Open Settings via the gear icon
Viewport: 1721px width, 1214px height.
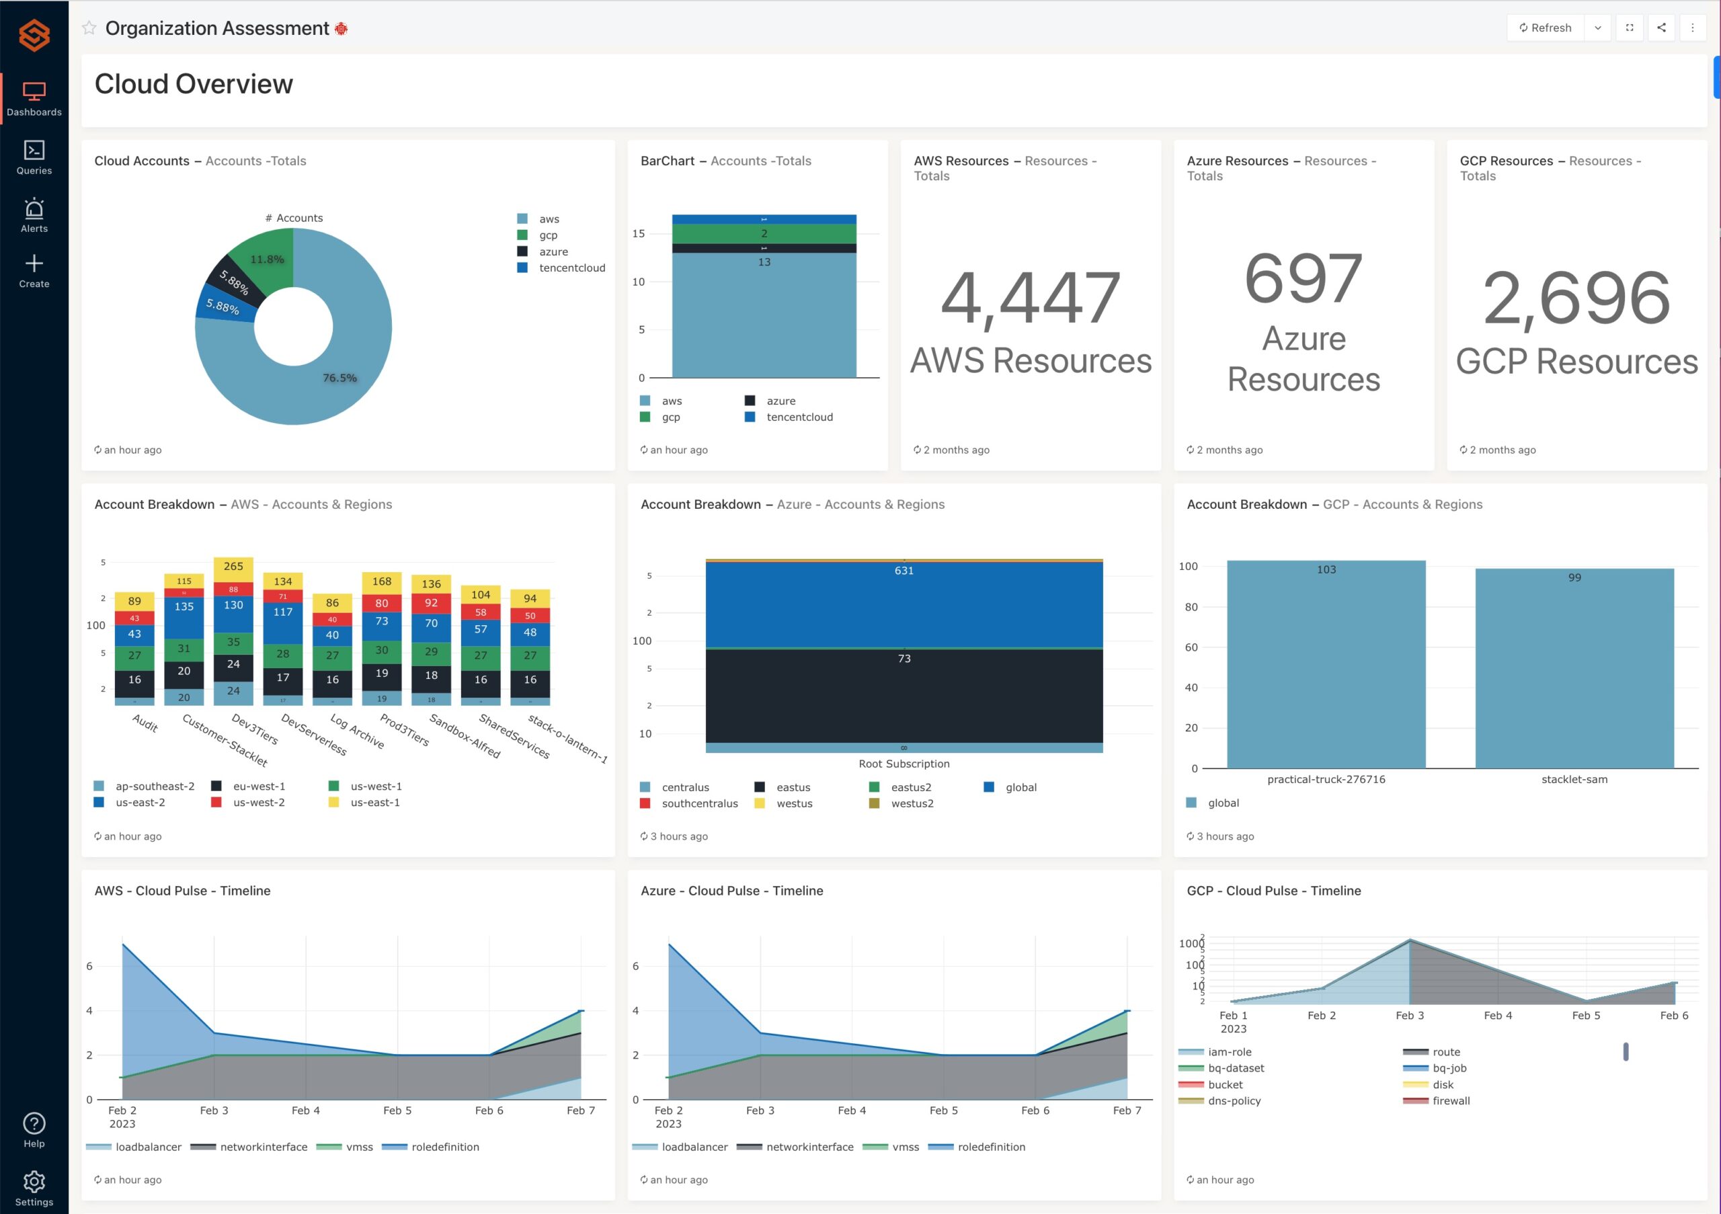tap(34, 1182)
